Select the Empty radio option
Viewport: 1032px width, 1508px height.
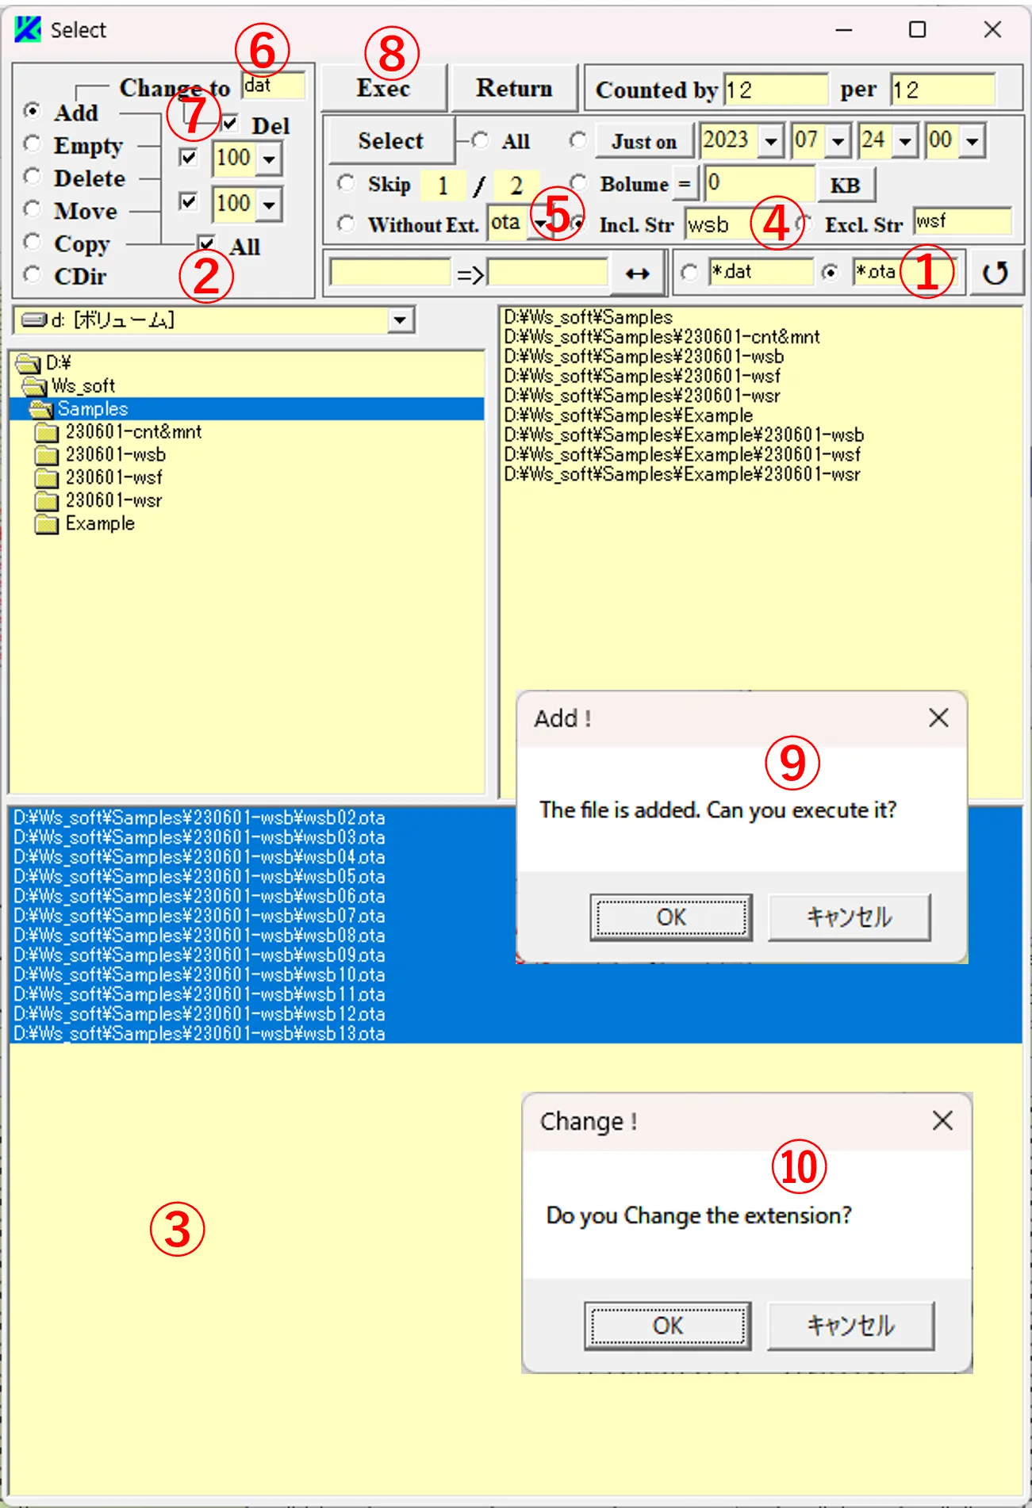[x=33, y=144]
